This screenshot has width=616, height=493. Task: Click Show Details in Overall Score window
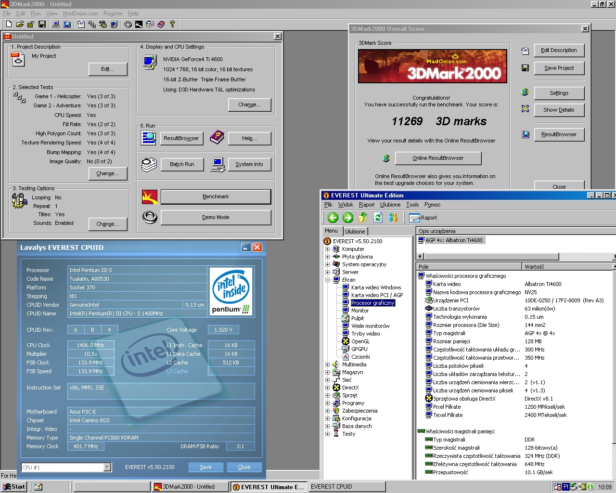tap(559, 110)
